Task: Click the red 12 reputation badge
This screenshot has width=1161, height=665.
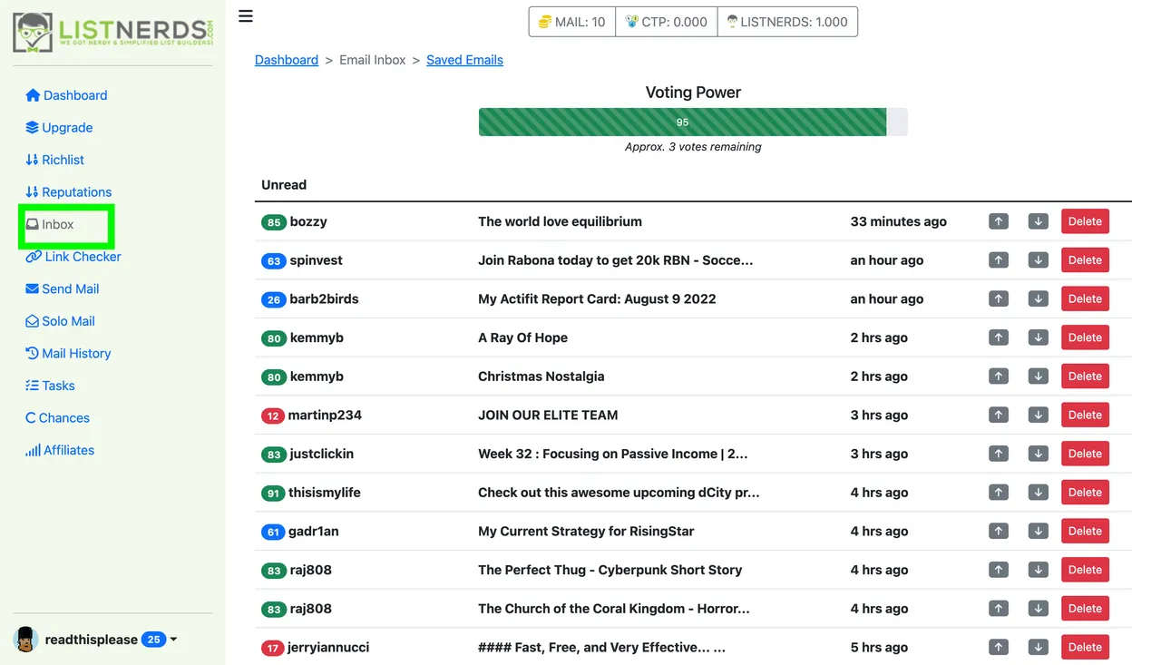Action: pos(272,416)
